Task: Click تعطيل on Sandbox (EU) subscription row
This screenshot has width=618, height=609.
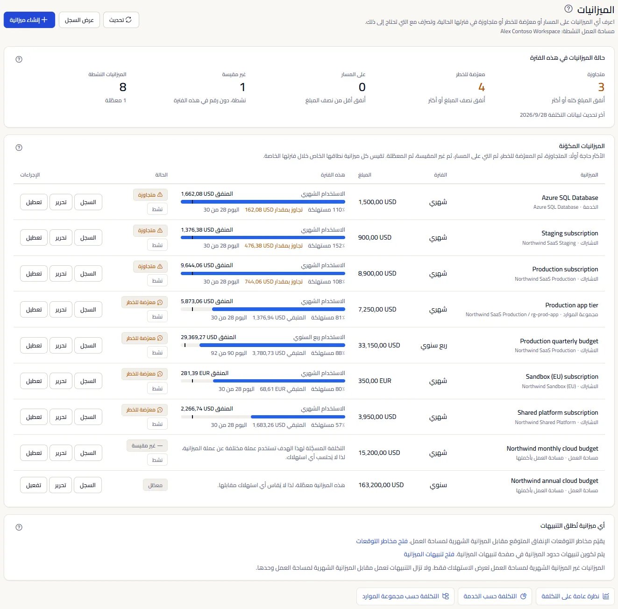Action: tap(34, 381)
